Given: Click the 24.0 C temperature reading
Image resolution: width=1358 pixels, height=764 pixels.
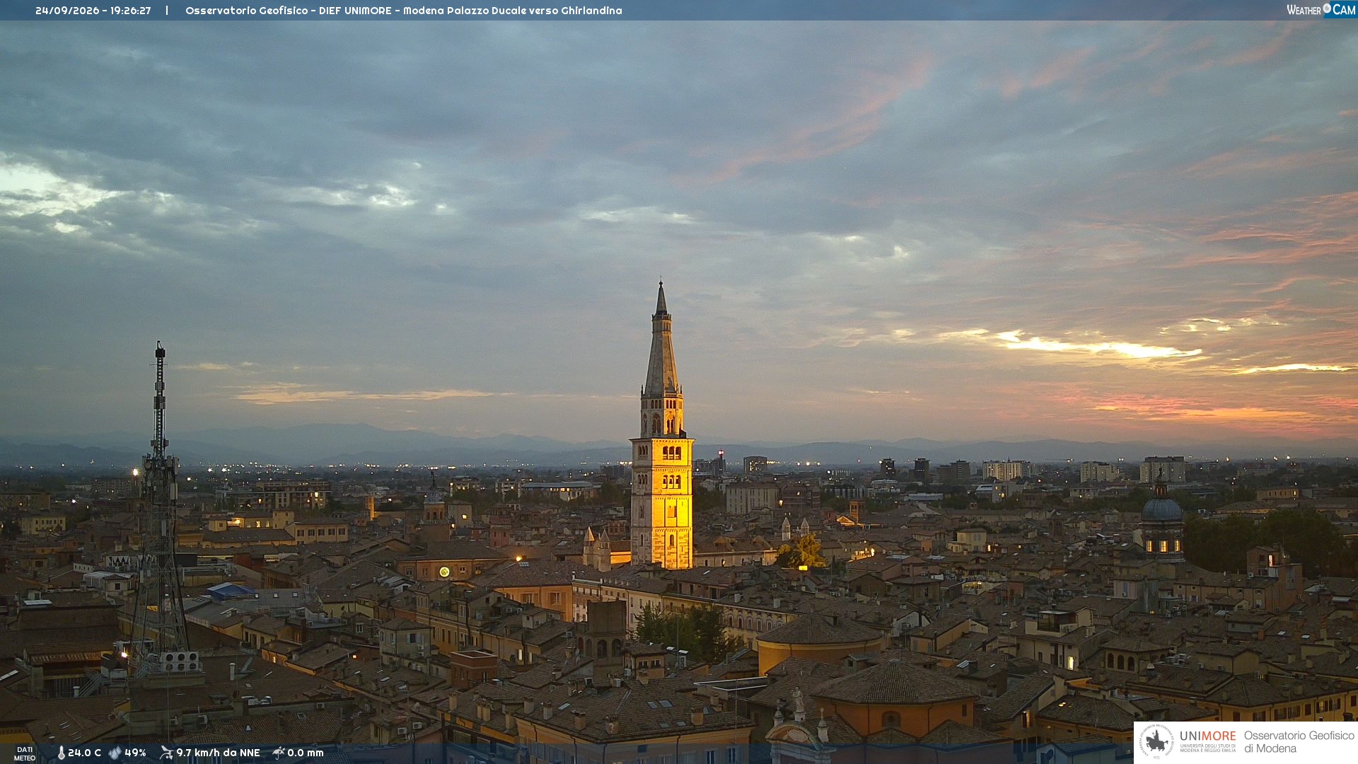Looking at the screenshot, I should click(x=84, y=753).
